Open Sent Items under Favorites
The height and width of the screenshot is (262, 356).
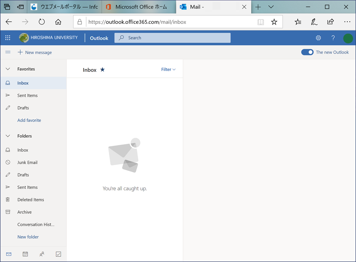(33, 95)
